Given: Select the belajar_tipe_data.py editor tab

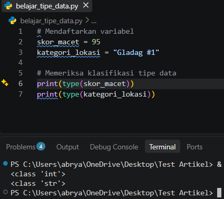Looking at the screenshot, I should [x=47, y=6].
